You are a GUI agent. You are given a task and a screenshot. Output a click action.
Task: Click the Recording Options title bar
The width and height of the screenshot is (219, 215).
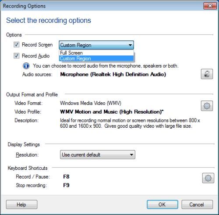click(102, 6)
